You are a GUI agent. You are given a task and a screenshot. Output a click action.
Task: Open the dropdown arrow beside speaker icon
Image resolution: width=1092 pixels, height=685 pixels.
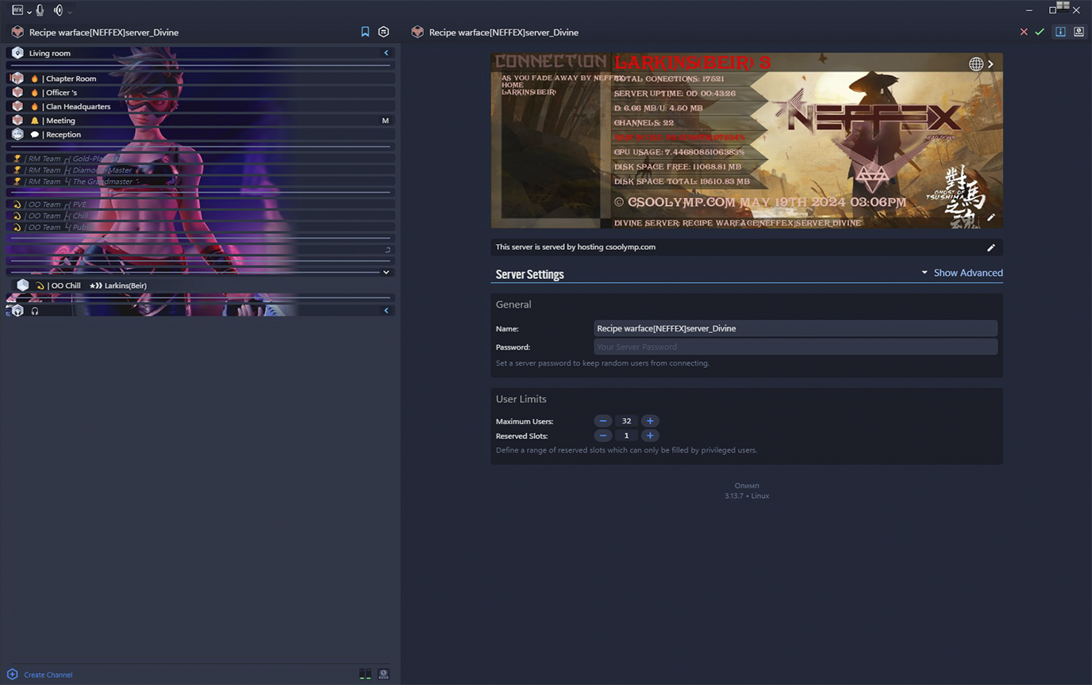coord(70,12)
